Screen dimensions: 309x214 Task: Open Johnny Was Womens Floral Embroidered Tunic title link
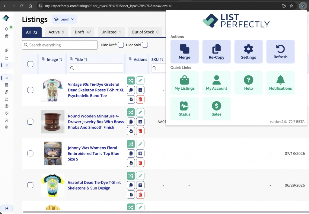(x=94, y=153)
